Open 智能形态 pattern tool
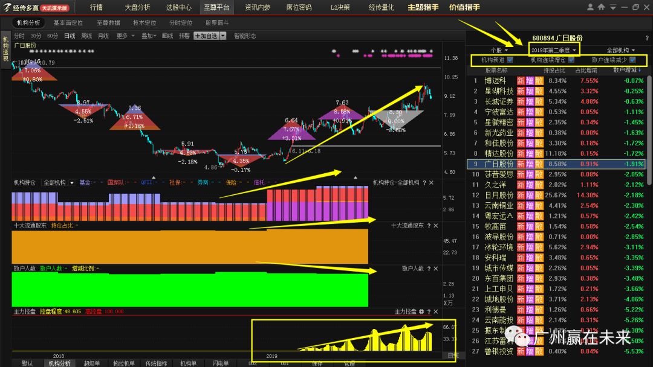 click(245, 36)
